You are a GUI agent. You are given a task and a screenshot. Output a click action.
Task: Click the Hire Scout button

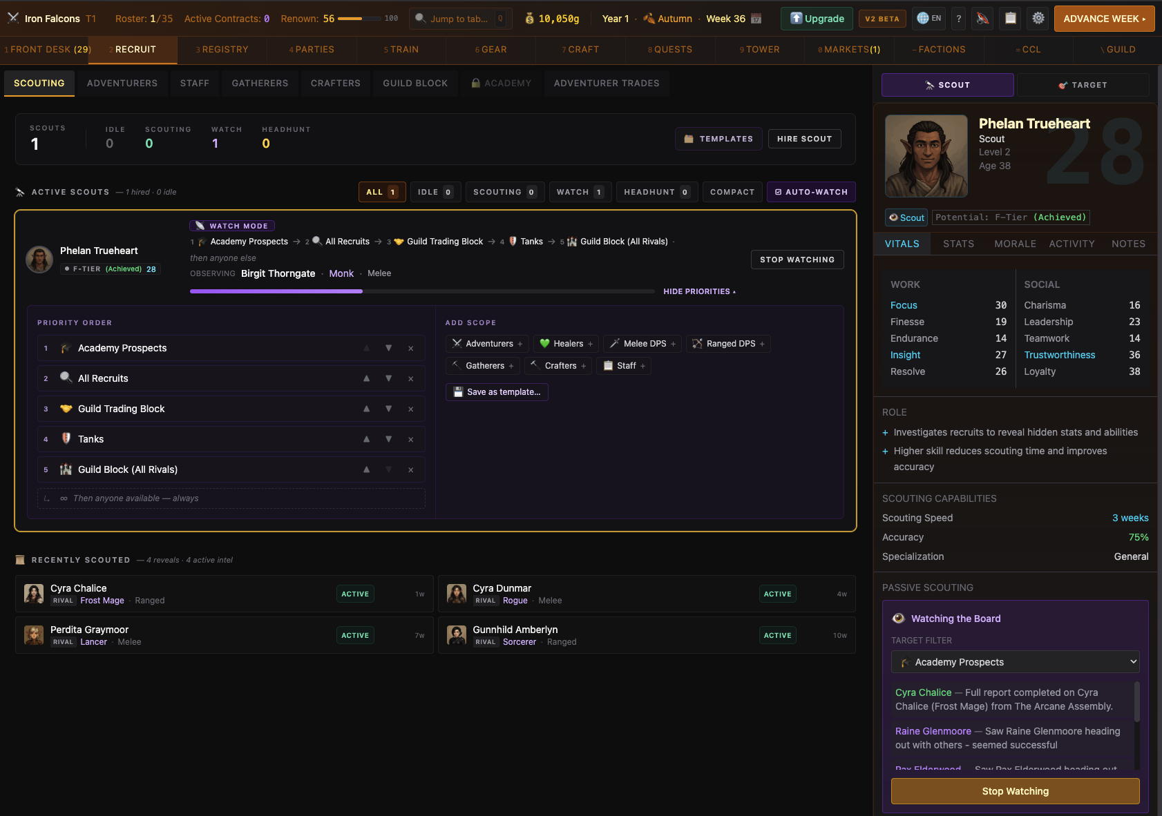[804, 139]
